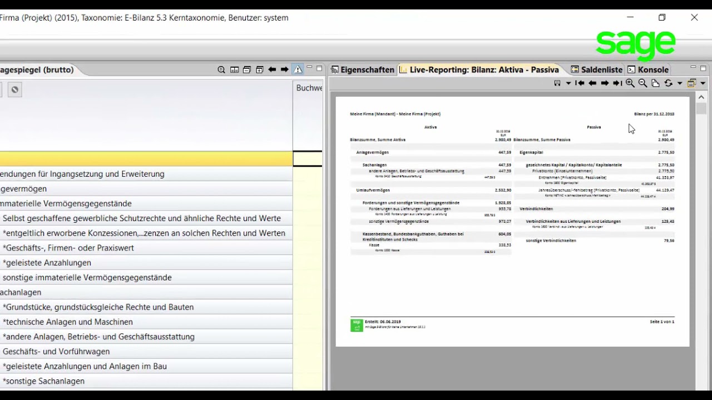Select row '*andere Anlagen, Betriebs- und Geschäftsausstattung'

click(146, 337)
